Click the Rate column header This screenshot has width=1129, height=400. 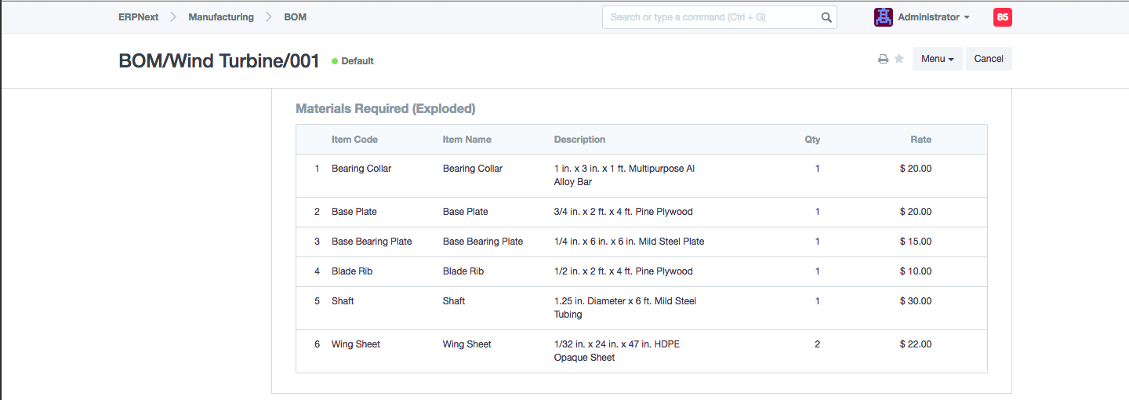[920, 140]
